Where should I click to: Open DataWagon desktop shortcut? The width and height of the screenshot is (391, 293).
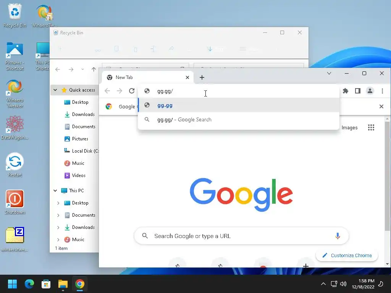point(15,127)
